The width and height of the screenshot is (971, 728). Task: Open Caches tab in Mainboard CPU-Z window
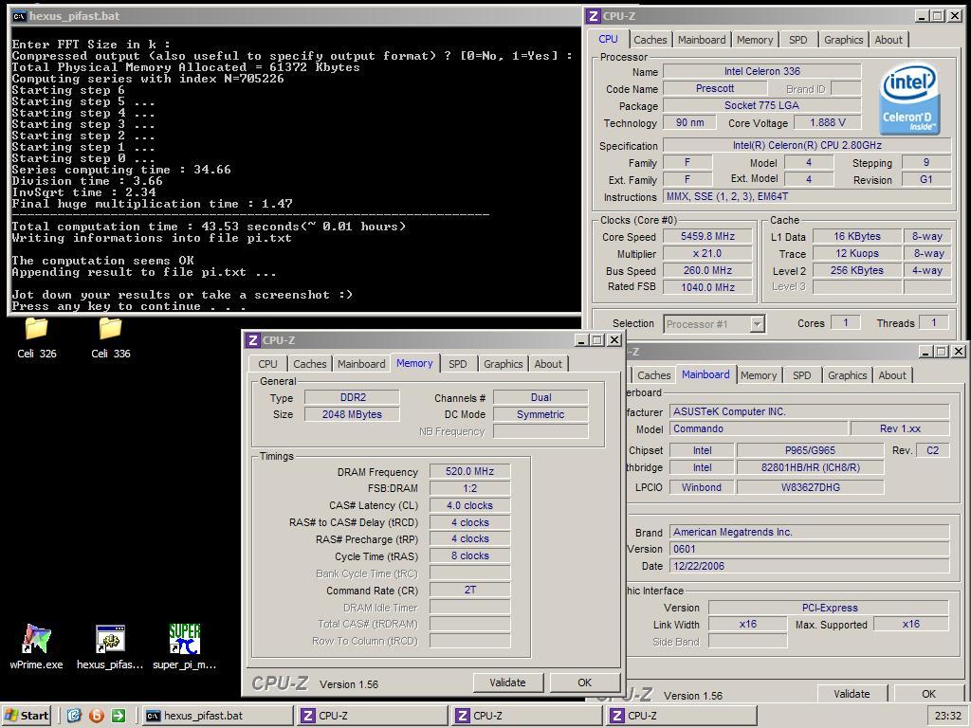coord(654,375)
